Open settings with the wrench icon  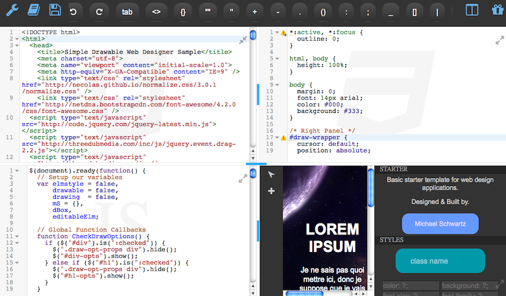[12, 10]
